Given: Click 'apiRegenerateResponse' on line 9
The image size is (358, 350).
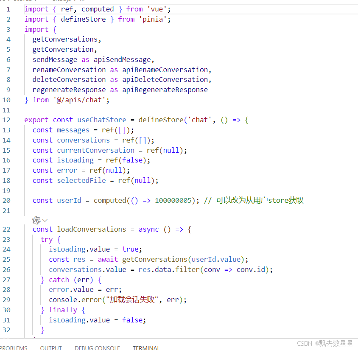Looking at the screenshot, I should [x=165, y=90].
